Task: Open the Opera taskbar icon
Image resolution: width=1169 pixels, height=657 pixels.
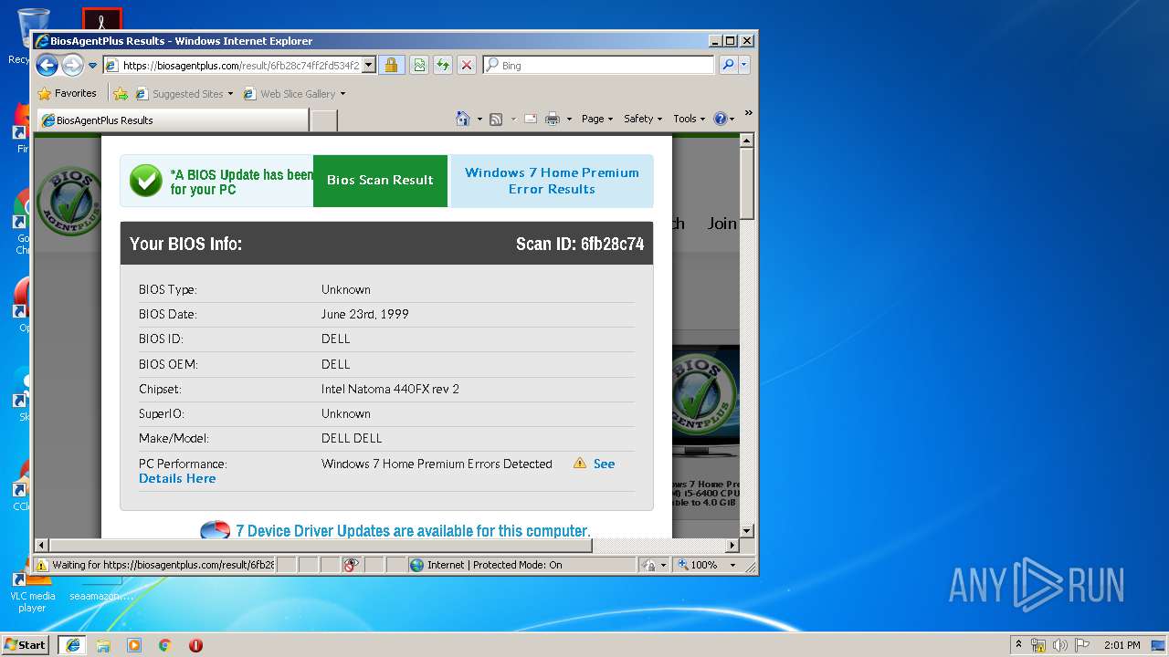Action: pos(195,645)
